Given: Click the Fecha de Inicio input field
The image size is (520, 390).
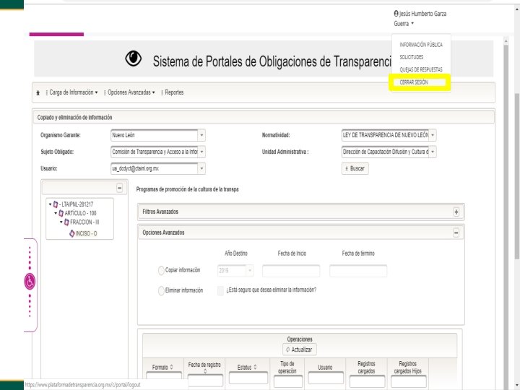Looking at the screenshot, I should click(291, 271).
